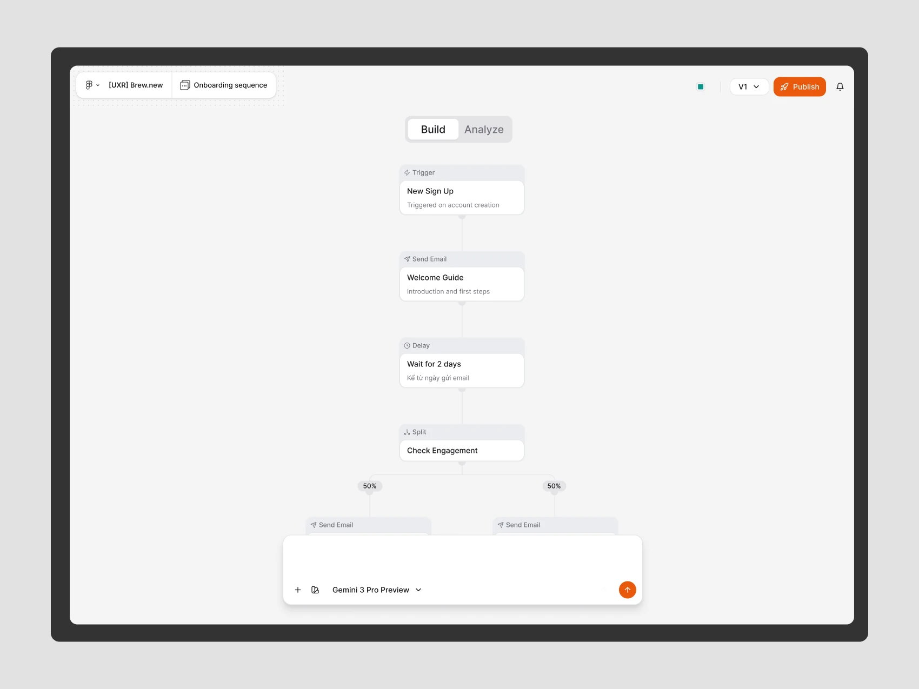919x689 pixels.
Task: Open Gemini 3 Pro Preview model dropdown
Action: tap(377, 590)
